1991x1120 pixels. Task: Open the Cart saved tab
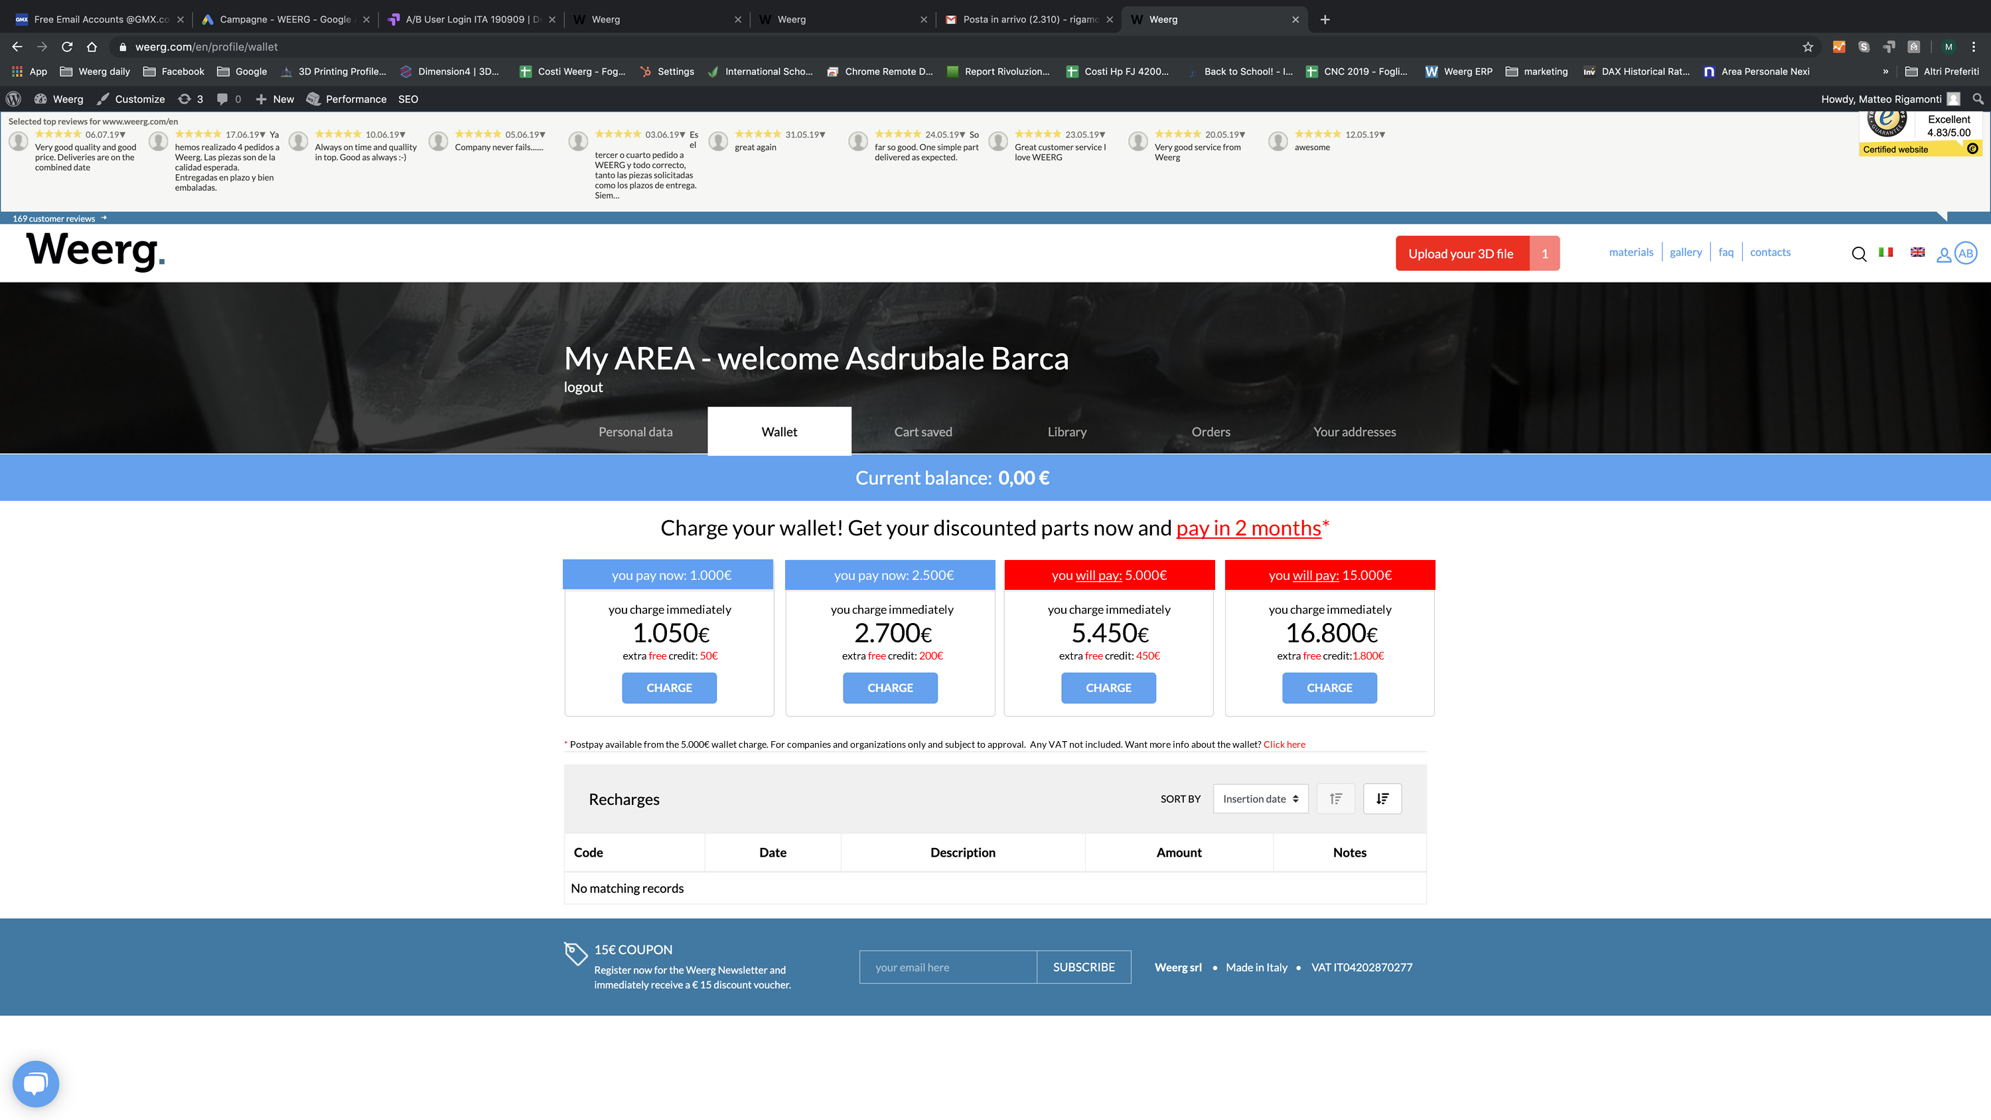[923, 432]
